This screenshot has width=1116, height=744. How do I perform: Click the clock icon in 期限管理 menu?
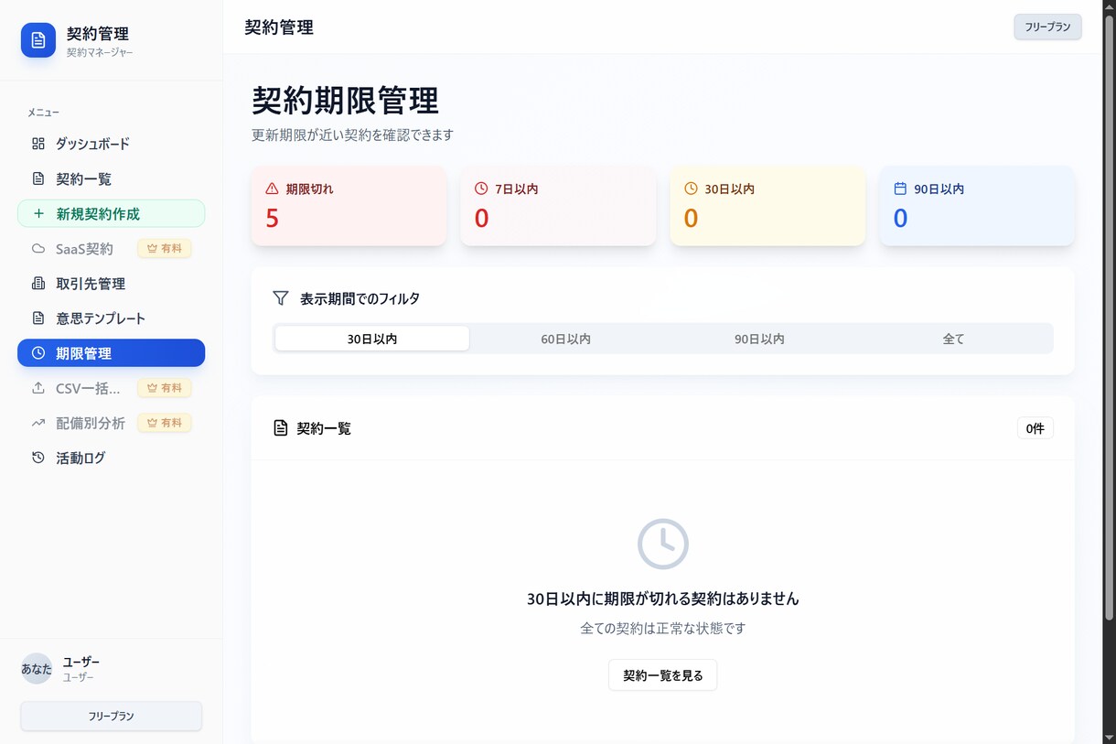click(38, 353)
